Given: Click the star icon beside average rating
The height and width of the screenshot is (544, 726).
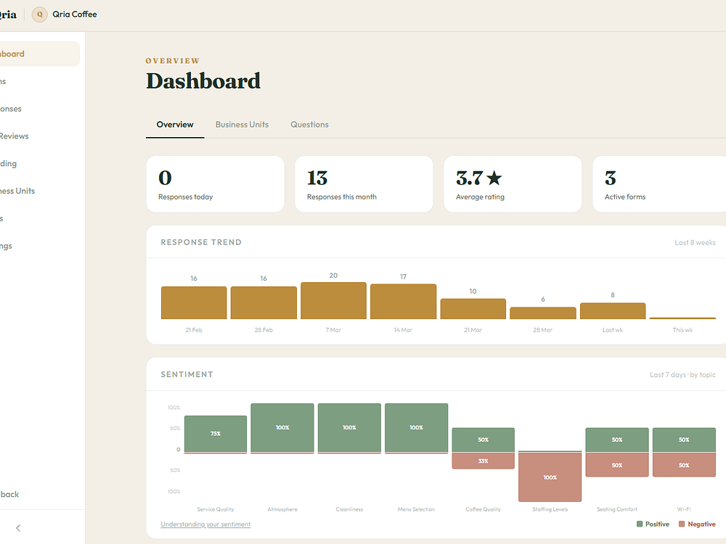Looking at the screenshot, I should point(494,178).
